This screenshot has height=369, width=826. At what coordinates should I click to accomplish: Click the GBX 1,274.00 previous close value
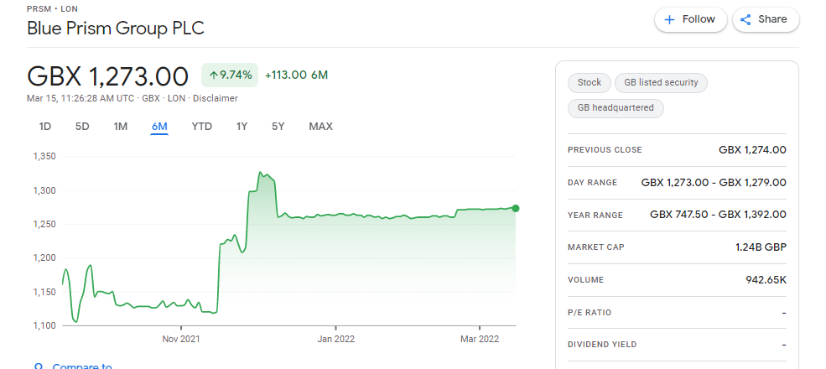click(x=752, y=150)
